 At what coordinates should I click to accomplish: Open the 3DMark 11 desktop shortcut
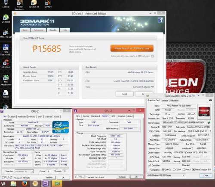tap(34, 4)
